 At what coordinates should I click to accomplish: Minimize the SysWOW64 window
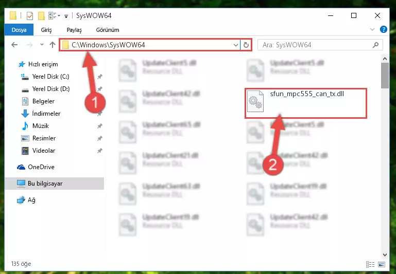tap(330, 15)
